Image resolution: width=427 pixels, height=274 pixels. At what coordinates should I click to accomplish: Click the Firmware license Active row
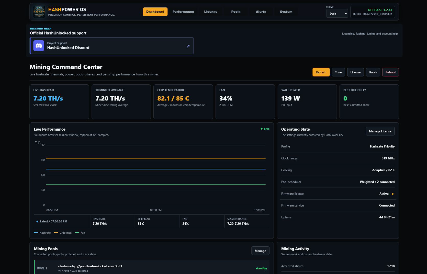click(x=338, y=194)
